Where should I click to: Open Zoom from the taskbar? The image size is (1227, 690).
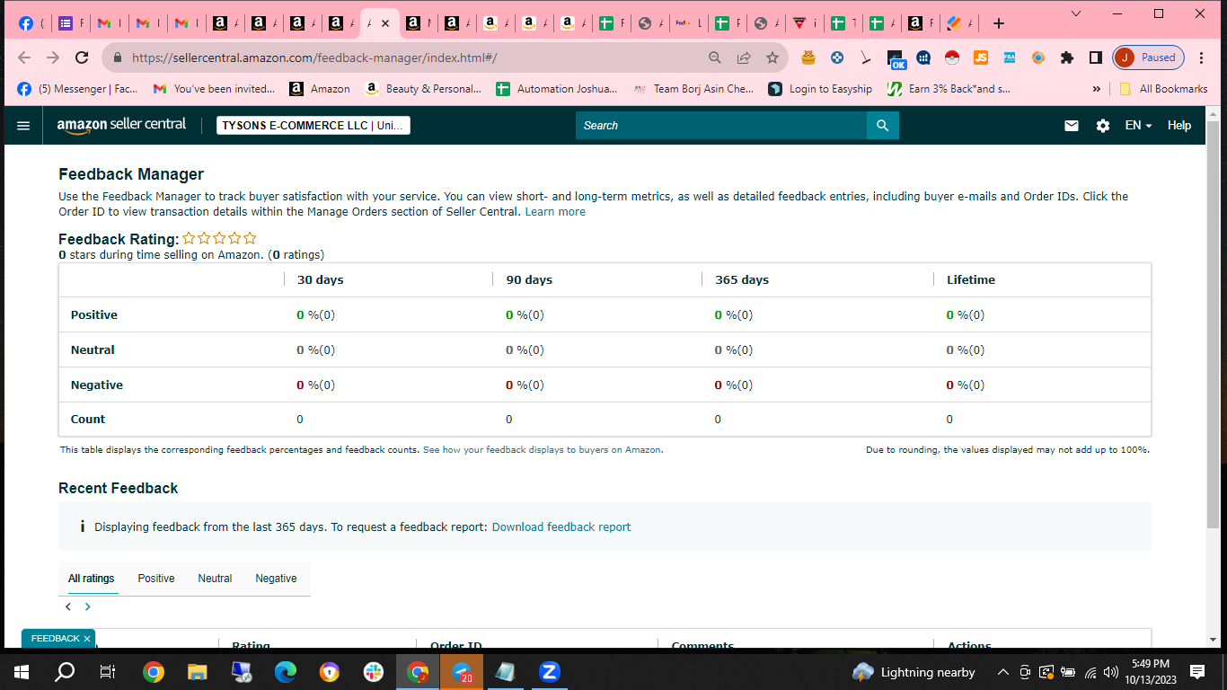[x=550, y=672]
